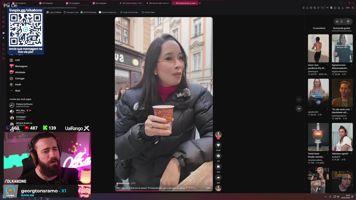Click the cienciamoderna_ author name
Image resolution: width=356 pixels, height=200 pixels.
(315, 160)
